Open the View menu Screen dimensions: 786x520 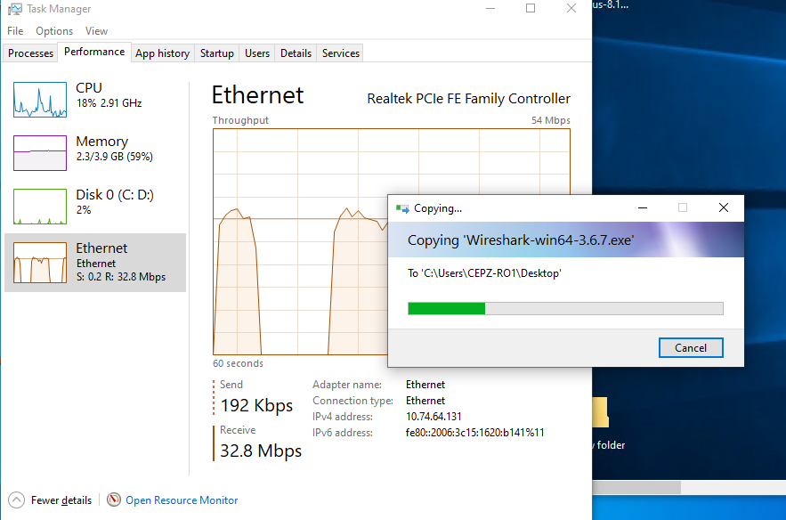[96, 31]
